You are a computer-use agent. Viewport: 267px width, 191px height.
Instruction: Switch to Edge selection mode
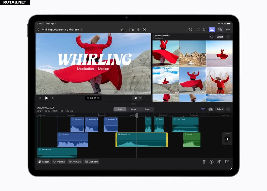click(147, 109)
